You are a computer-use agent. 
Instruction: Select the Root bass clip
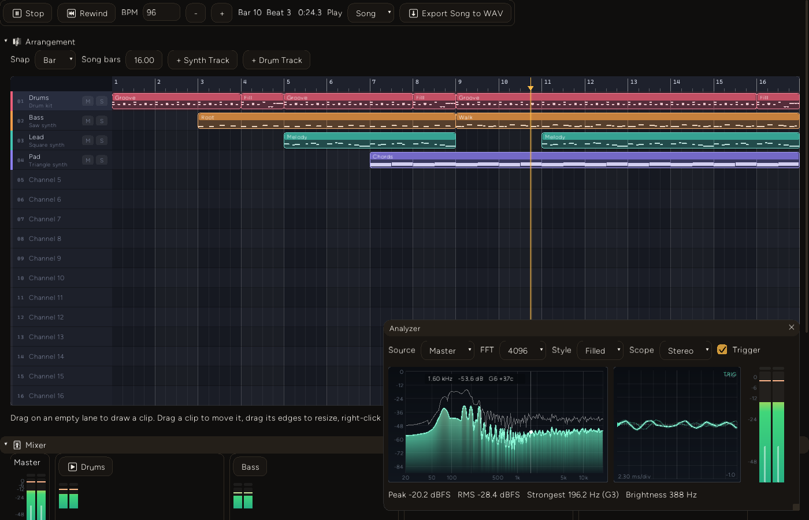[326, 121]
